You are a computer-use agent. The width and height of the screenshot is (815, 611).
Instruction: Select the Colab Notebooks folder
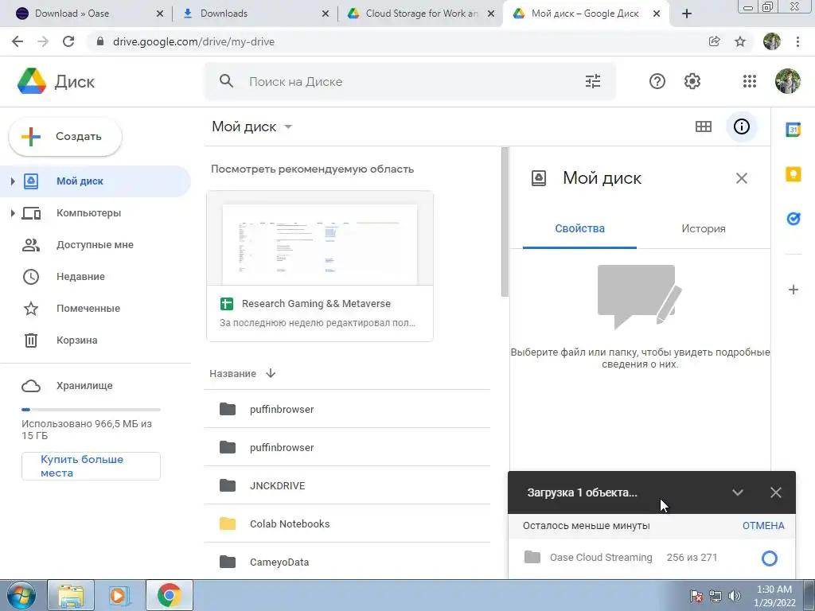[347, 523]
